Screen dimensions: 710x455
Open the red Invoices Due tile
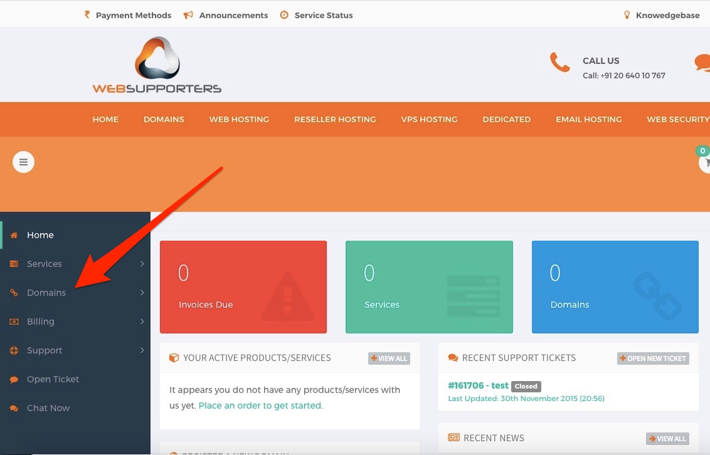coord(243,287)
